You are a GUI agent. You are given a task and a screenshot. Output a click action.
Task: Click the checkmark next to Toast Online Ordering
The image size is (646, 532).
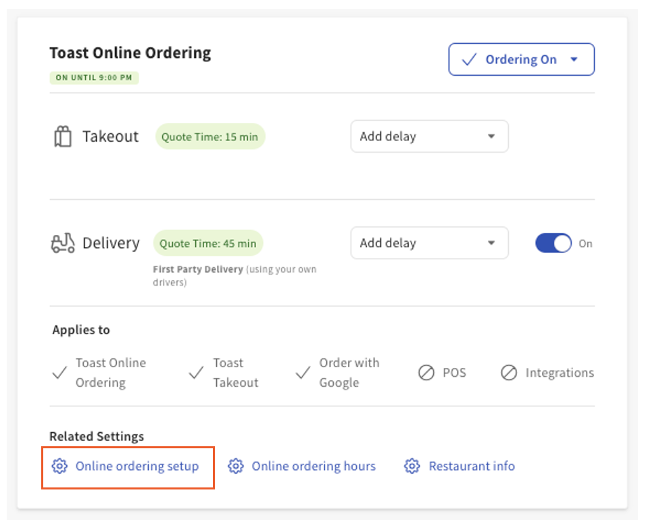coord(59,372)
